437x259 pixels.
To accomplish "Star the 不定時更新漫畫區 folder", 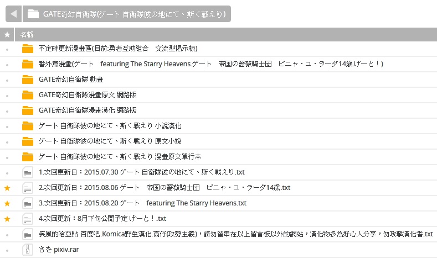I will pyautogui.click(x=7, y=50).
